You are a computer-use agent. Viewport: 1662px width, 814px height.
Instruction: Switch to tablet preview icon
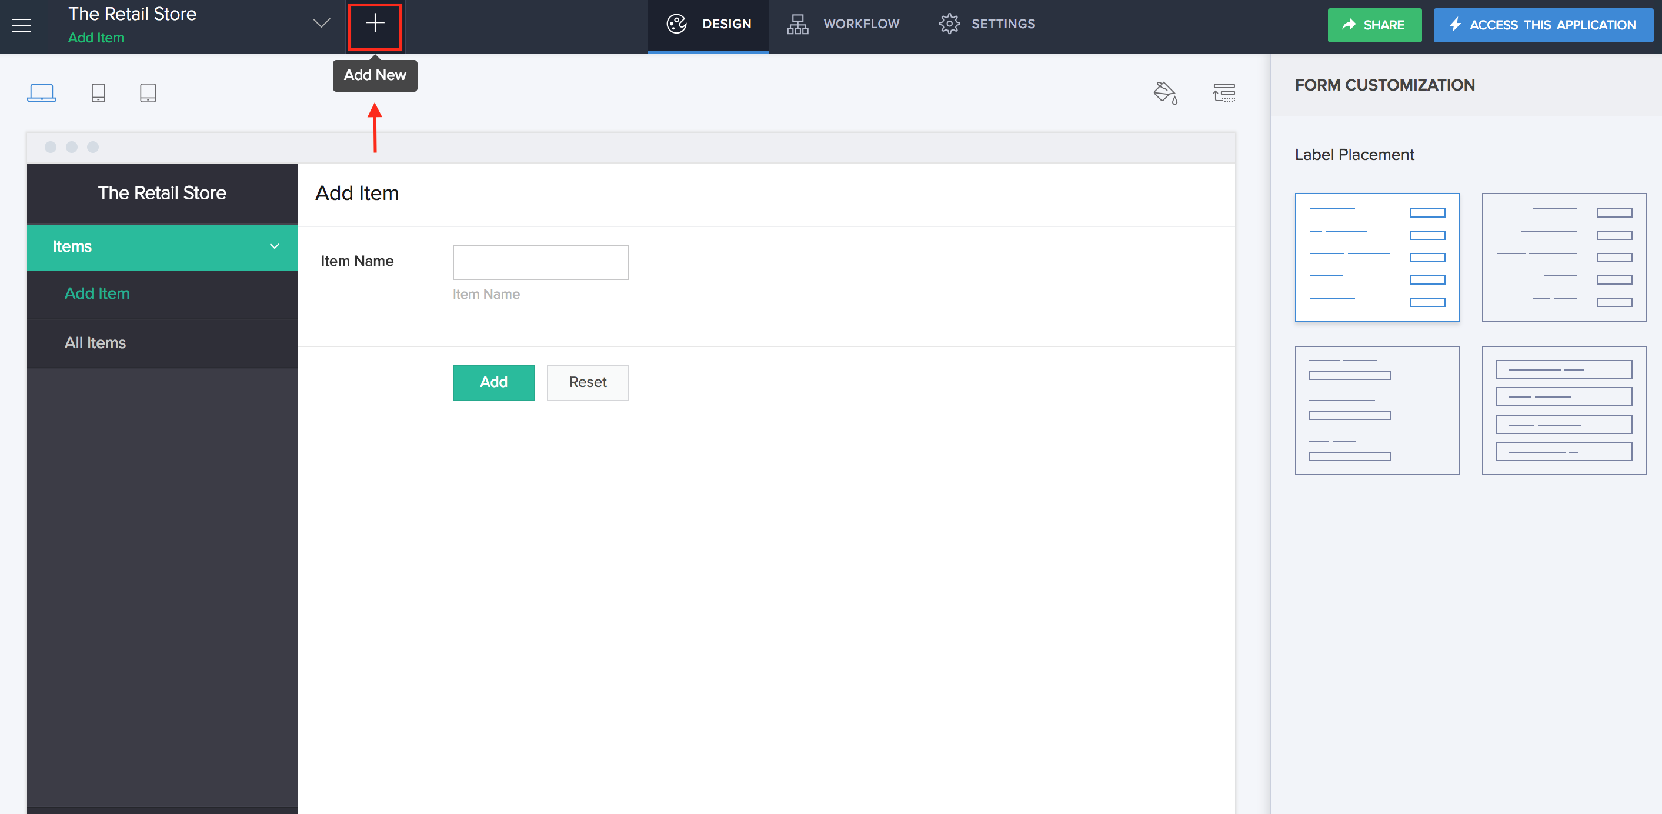pyautogui.click(x=148, y=93)
